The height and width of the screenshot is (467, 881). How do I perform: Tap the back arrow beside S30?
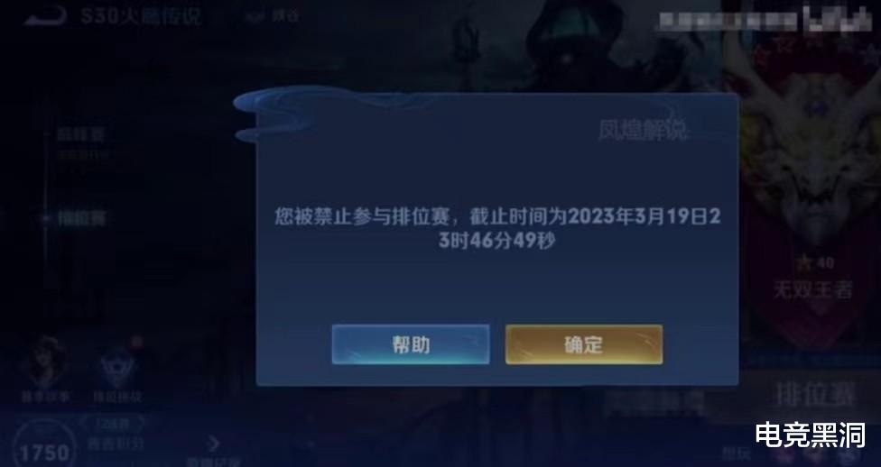pos(45,16)
